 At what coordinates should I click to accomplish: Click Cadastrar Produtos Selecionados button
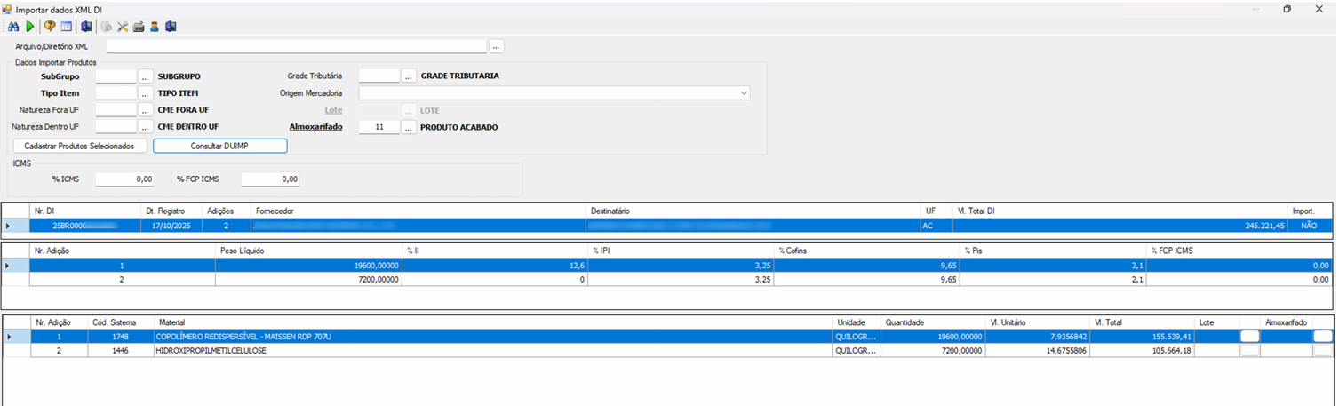pyautogui.click(x=79, y=146)
